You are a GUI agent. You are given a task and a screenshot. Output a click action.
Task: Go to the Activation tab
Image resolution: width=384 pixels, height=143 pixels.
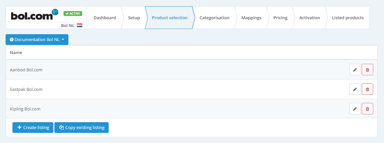(310, 18)
